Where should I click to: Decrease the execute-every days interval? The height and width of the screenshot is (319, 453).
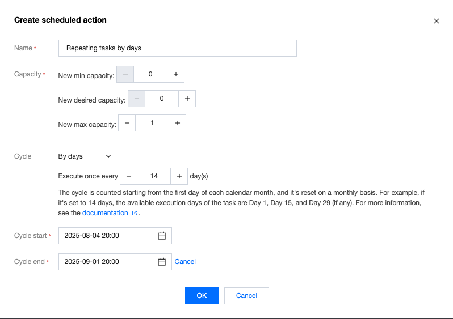pos(128,176)
